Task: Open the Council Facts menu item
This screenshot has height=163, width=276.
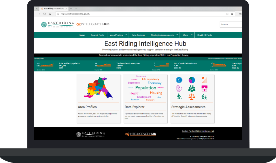Action: coord(97,35)
